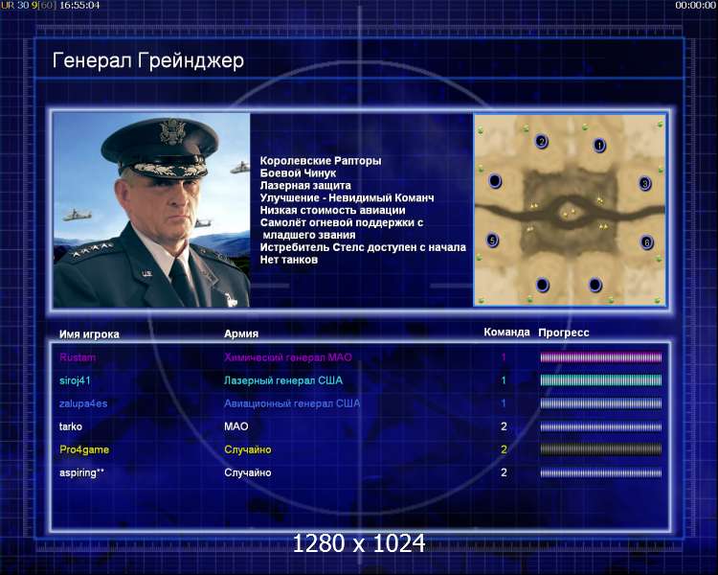Image resolution: width=718 pixels, height=575 pixels.
Task: Click the "Боевой Чинук" ability line
Action: pos(298,172)
